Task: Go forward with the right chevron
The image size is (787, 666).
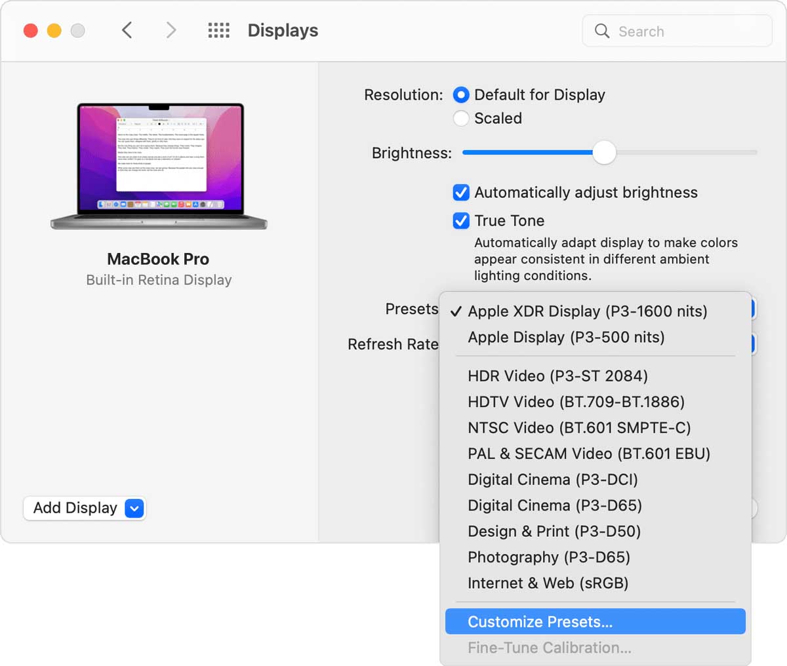Action: [171, 30]
